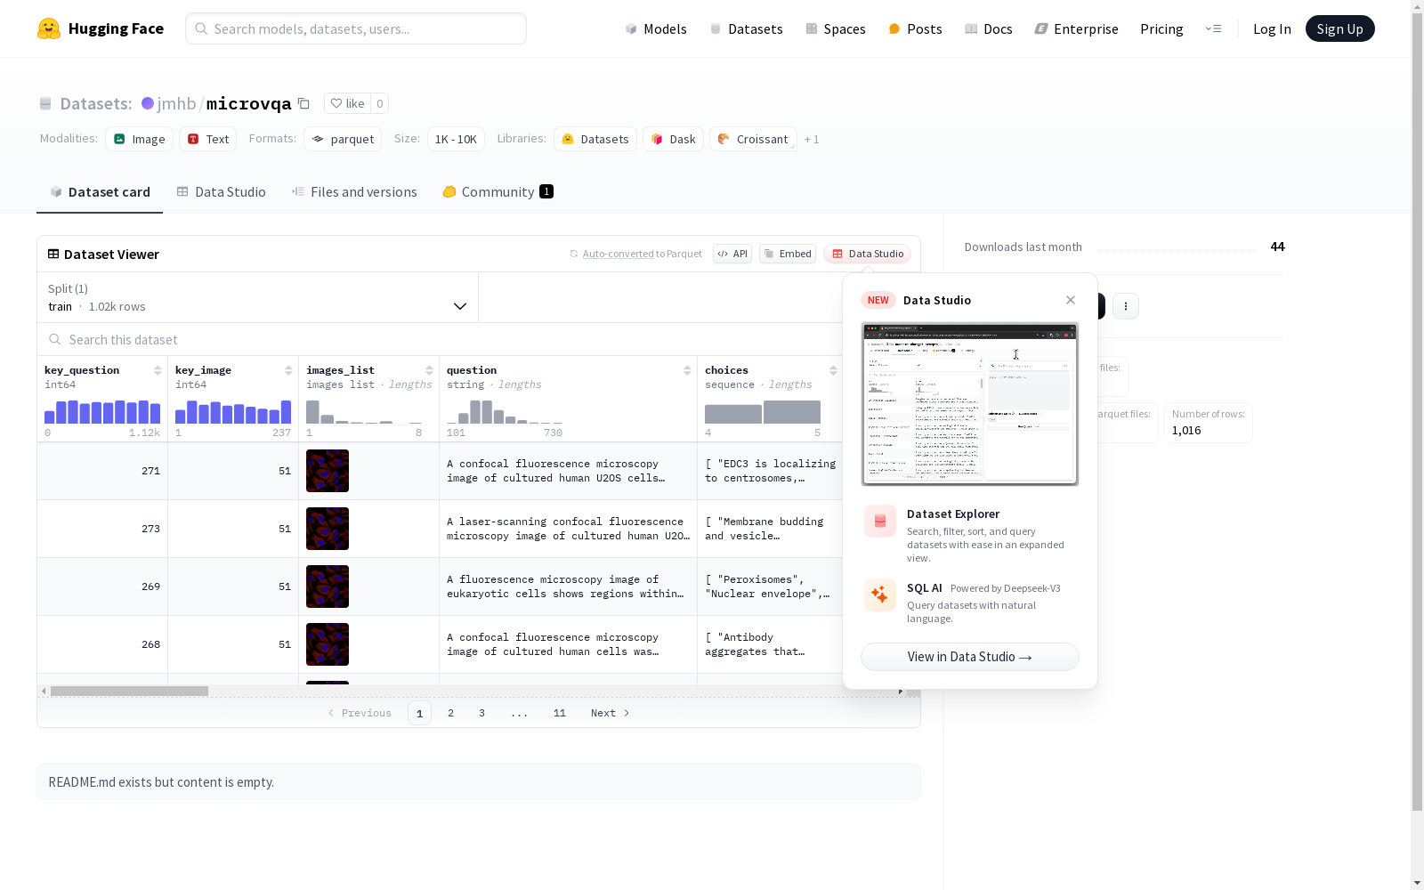This screenshot has width=1424, height=890.
Task: Sort by choices column
Action: click(x=833, y=370)
